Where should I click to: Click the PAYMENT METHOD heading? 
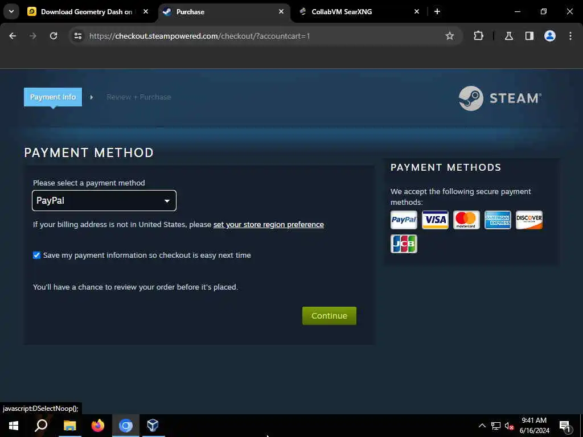click(89, 152)
